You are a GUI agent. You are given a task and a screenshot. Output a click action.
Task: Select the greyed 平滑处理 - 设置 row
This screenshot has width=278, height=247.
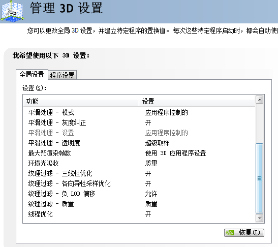pyautogui.click(x=139, y=133)
